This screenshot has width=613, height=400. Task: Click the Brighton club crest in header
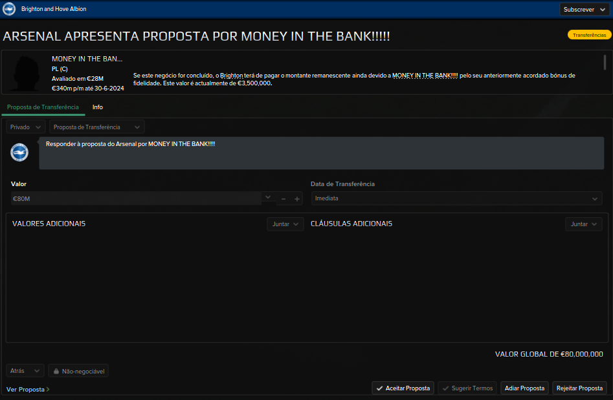coord(9,8)
